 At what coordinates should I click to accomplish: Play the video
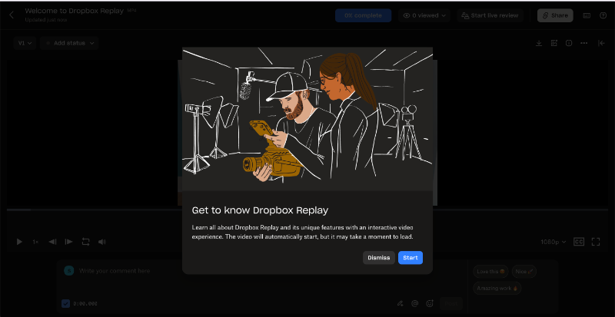pos(19,242)
